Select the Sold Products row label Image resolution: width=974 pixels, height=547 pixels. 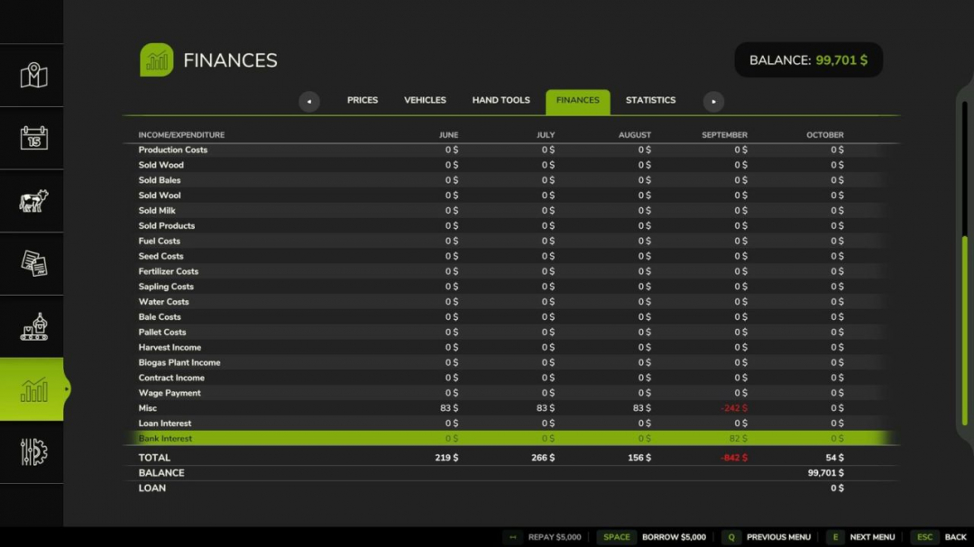coord(167,225)
